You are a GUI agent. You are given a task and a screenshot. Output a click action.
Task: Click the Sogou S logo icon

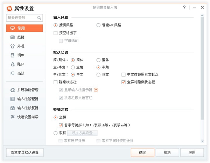tap(9, 8)
